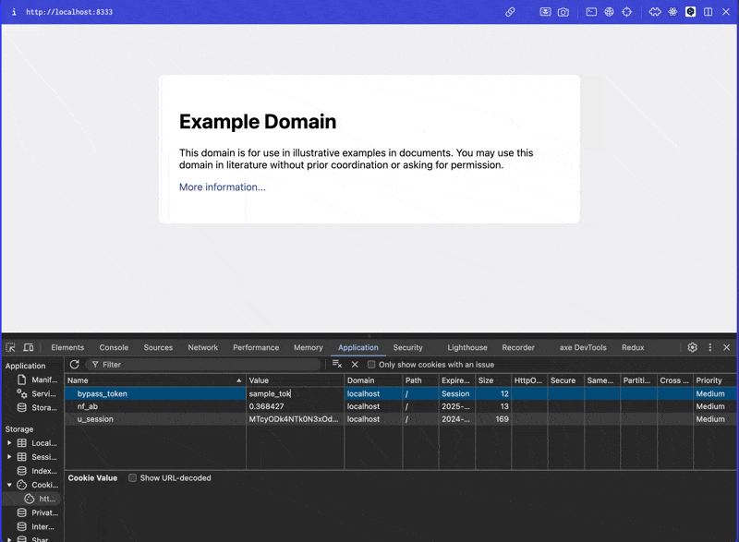
Task: Click the picture capture icon next to camera
Action: pos(545,12)
